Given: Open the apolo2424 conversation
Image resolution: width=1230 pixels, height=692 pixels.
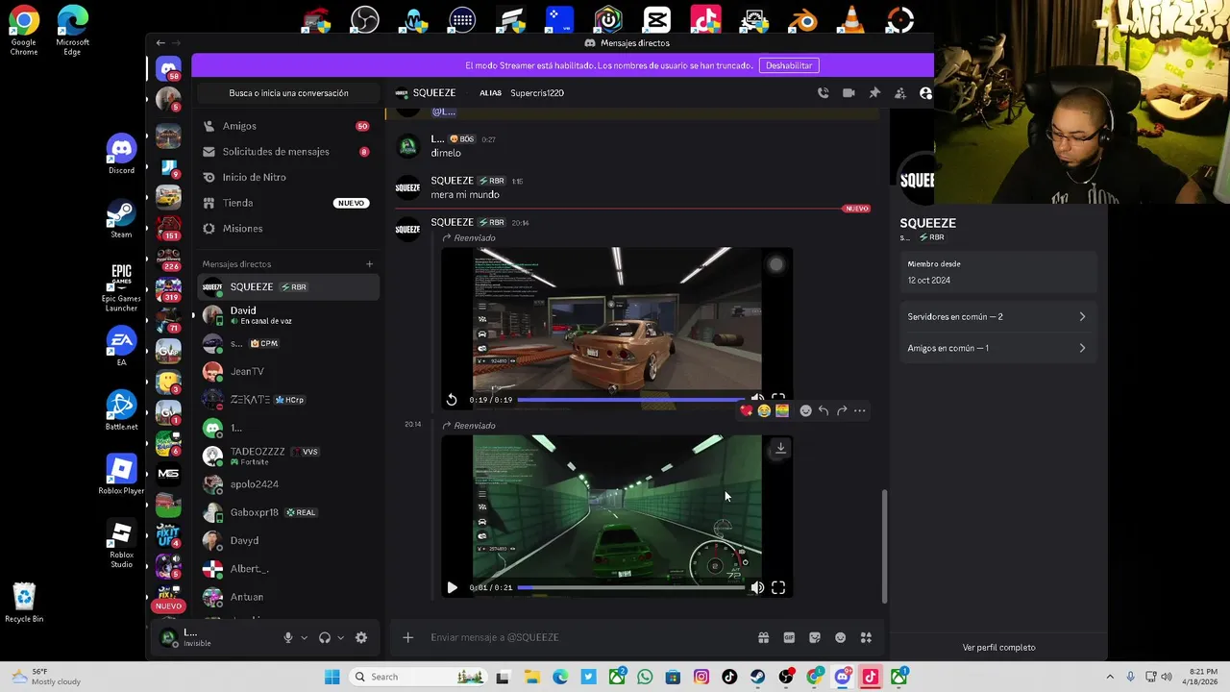Looking at the screenshot, I should pyautogui.click(x=288, y=484).
